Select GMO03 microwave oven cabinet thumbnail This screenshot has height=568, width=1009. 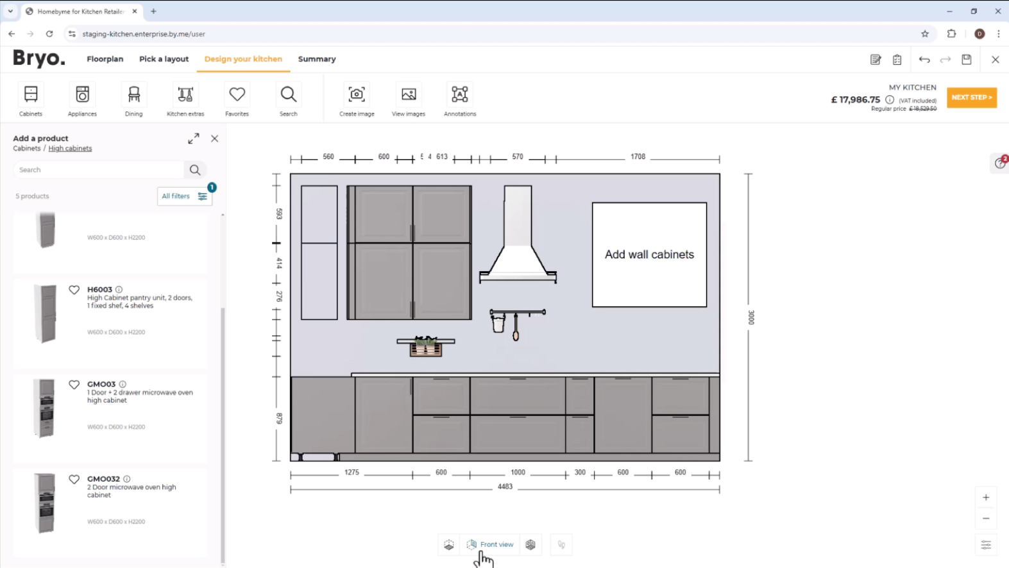tap(44, 408)
